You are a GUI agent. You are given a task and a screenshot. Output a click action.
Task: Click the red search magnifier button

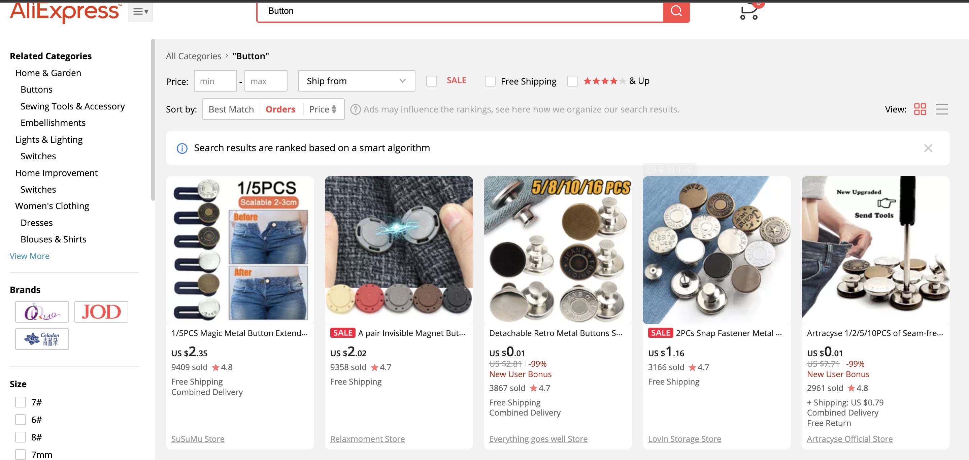676,11
